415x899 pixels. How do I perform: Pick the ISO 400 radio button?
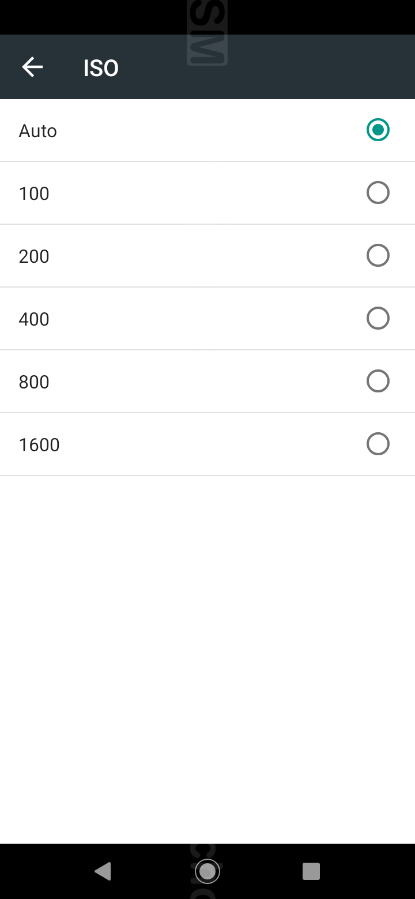(378, 318)
